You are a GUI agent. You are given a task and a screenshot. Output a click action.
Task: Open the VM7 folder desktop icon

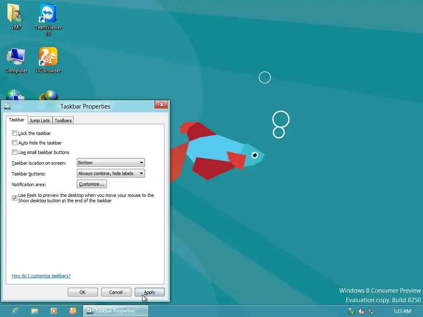pos(16,16)
